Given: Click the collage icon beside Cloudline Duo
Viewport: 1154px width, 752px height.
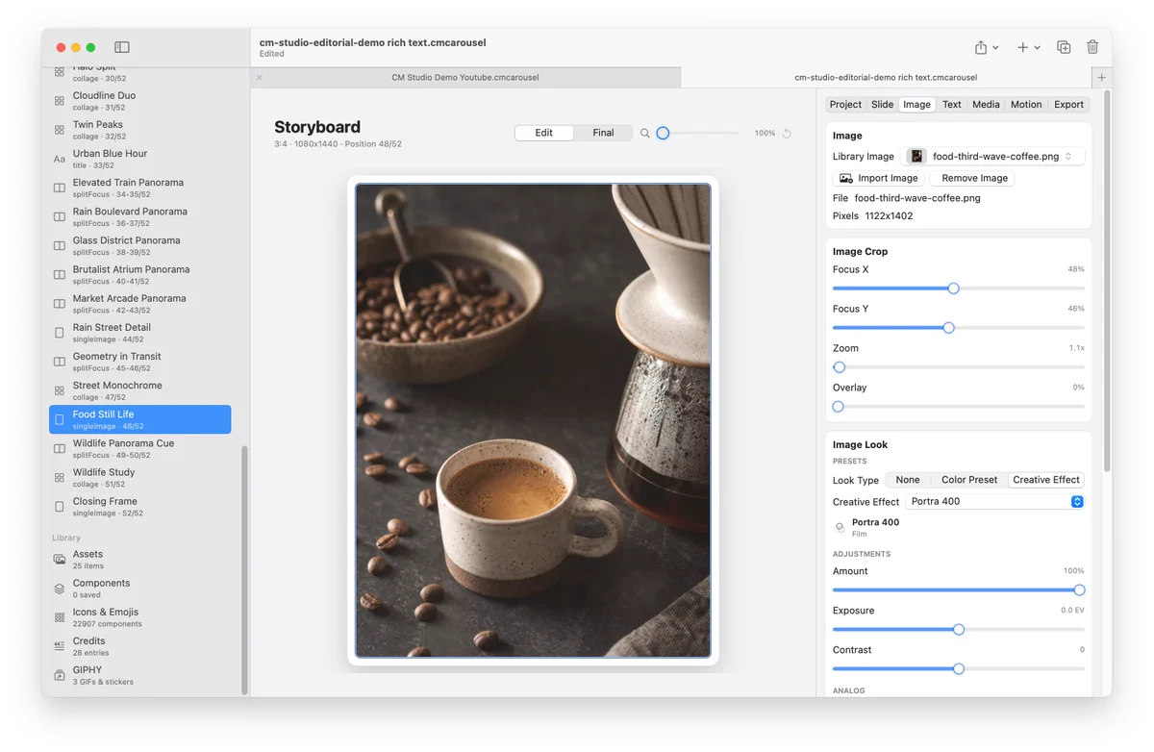Looking at the screenshot, I should pos(60,101).
